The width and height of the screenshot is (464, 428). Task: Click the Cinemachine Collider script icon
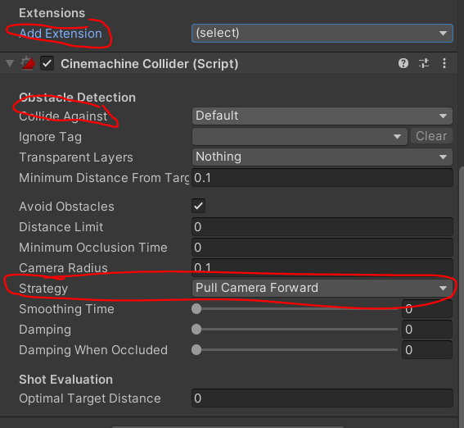coord(28,63)
